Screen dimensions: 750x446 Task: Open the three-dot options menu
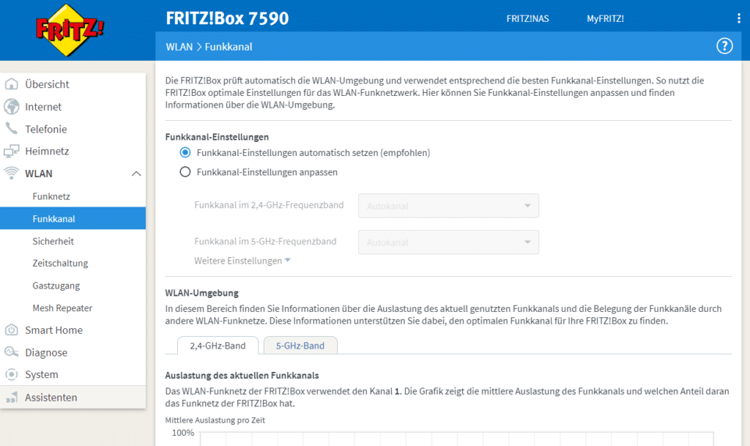click(x=738, y=18)
